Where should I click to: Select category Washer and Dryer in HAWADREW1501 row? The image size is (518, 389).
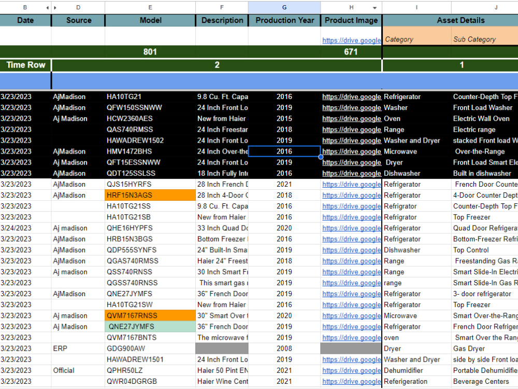416,359
